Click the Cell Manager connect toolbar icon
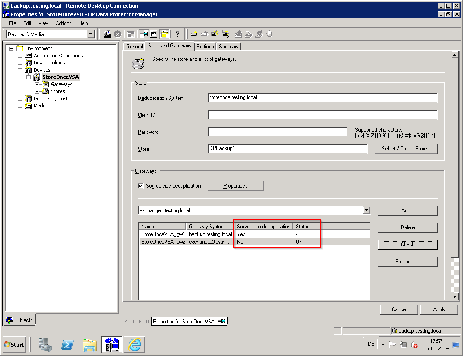463x356 pixels. point(107,34)
